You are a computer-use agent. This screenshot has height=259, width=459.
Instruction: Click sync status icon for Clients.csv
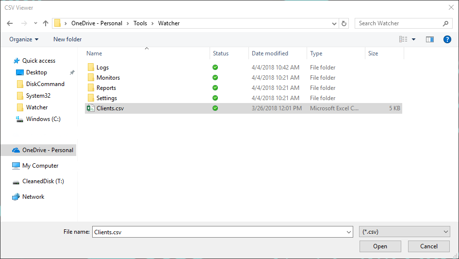215,108
